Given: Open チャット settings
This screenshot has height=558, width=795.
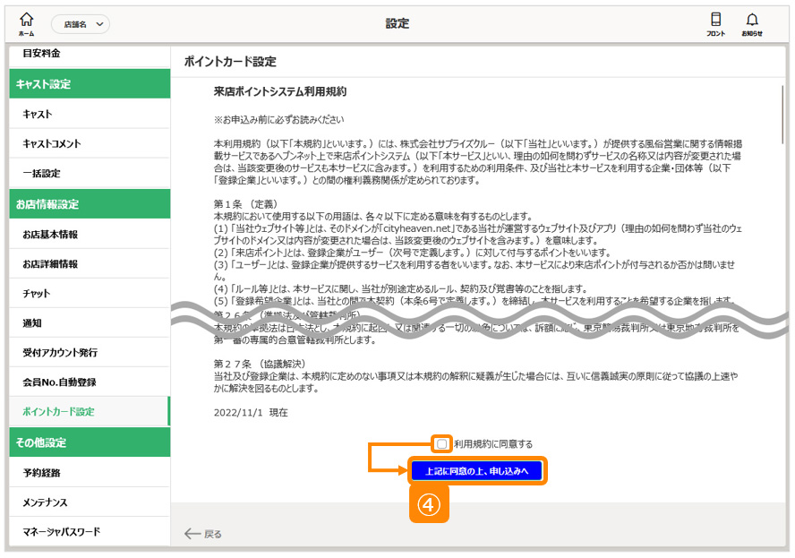Looking at the screenshot, I should [x=37, y=294].
